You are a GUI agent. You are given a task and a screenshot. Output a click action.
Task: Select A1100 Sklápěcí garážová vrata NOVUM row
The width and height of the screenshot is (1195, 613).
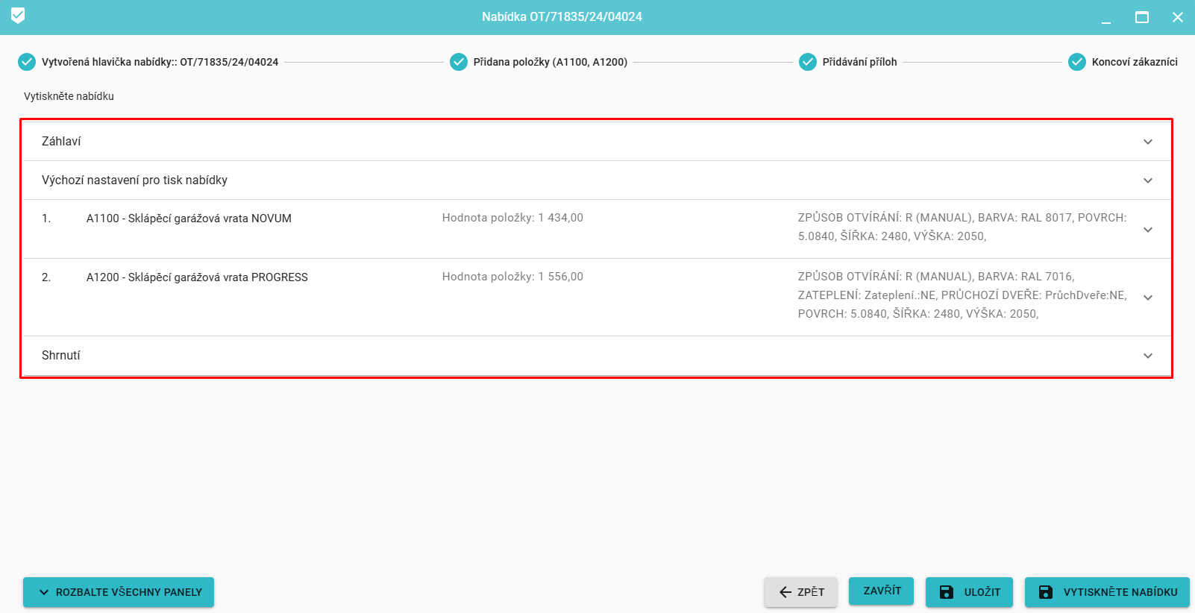pos(189,219)
